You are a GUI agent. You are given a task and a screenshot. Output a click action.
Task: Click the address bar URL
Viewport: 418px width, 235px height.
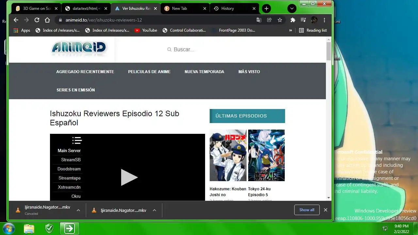click(104, 20)
